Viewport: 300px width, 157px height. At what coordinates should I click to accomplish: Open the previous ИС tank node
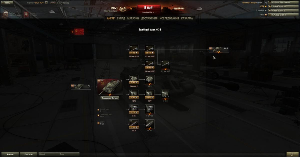(81, 87)
